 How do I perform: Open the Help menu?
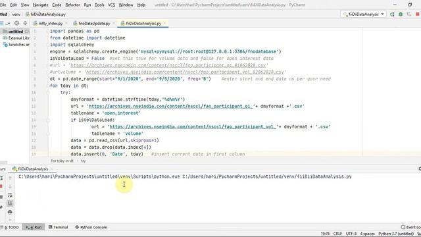141,5
